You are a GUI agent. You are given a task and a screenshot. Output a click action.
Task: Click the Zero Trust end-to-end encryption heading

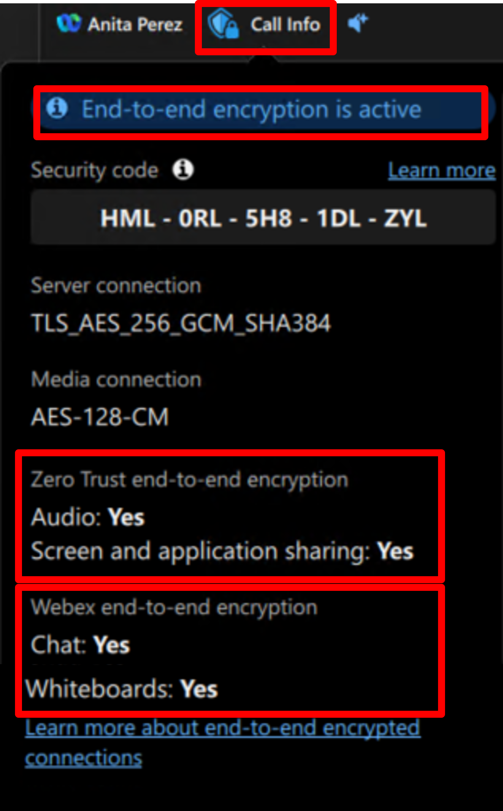189,480
